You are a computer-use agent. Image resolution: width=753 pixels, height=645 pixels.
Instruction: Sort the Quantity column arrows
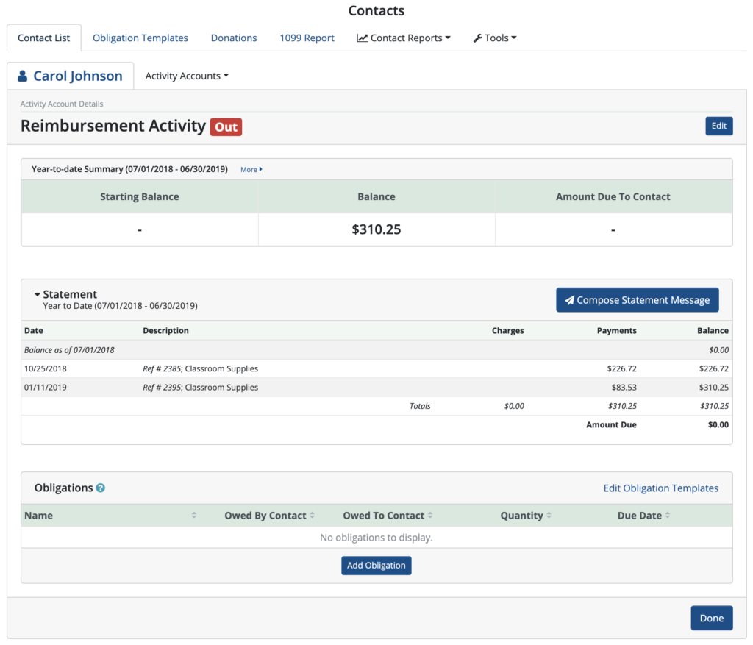[x=549, y=516]
